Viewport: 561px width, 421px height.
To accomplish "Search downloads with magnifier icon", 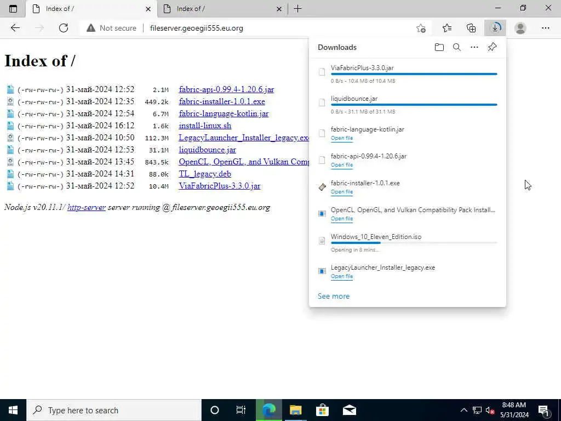I will [x=456, y=47].
